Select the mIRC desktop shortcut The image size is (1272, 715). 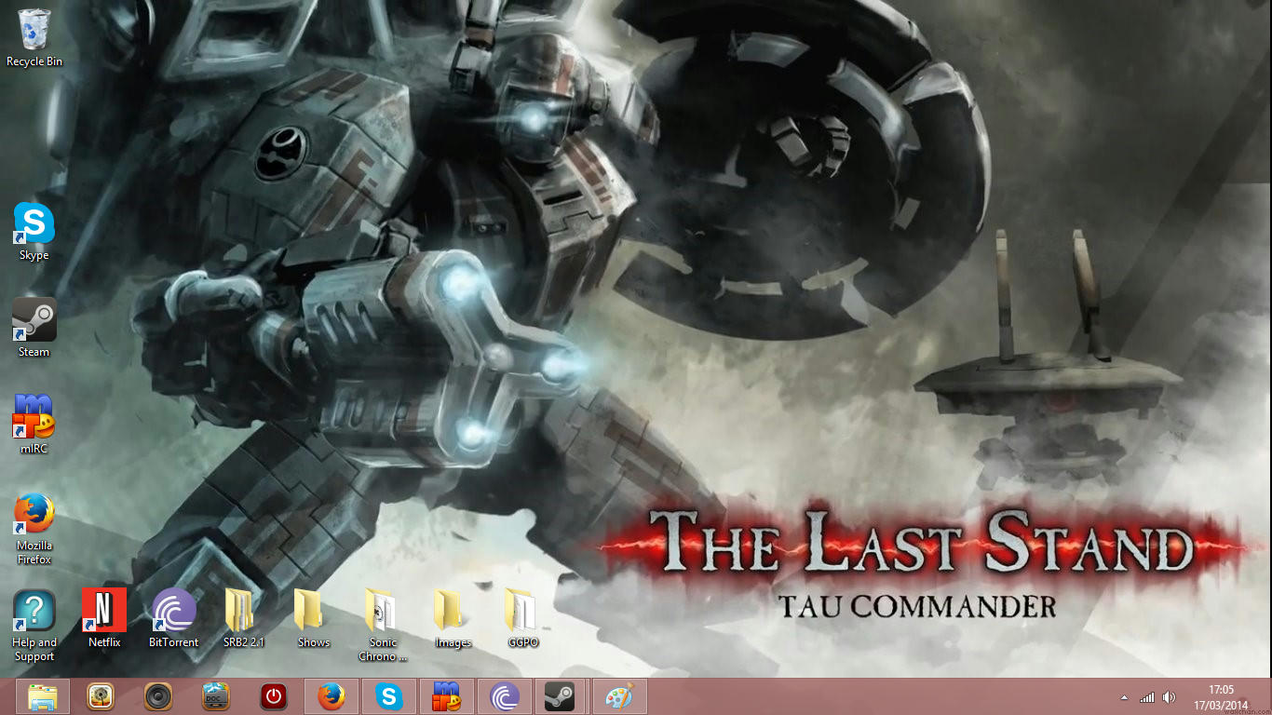tap(34, 425)
